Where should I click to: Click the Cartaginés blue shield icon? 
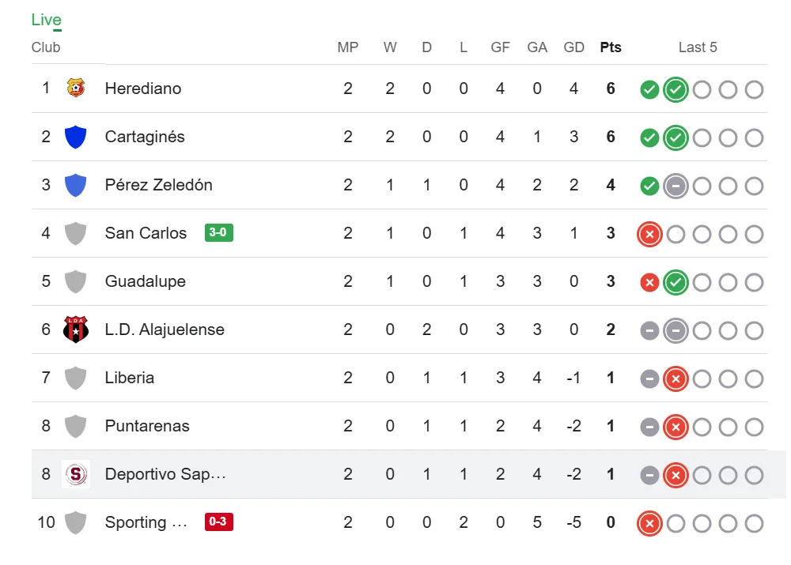coord(75,137)
